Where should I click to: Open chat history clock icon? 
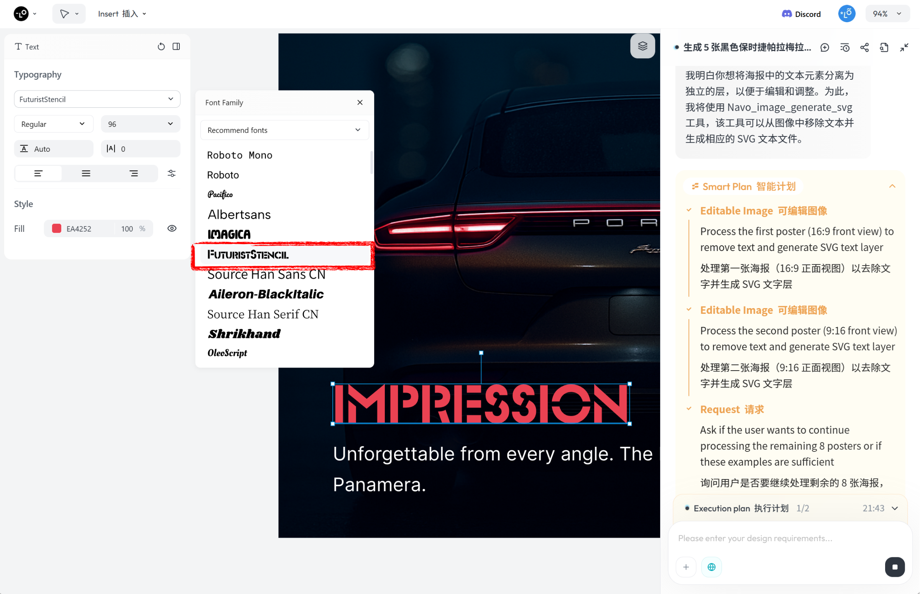pos(845,48)
